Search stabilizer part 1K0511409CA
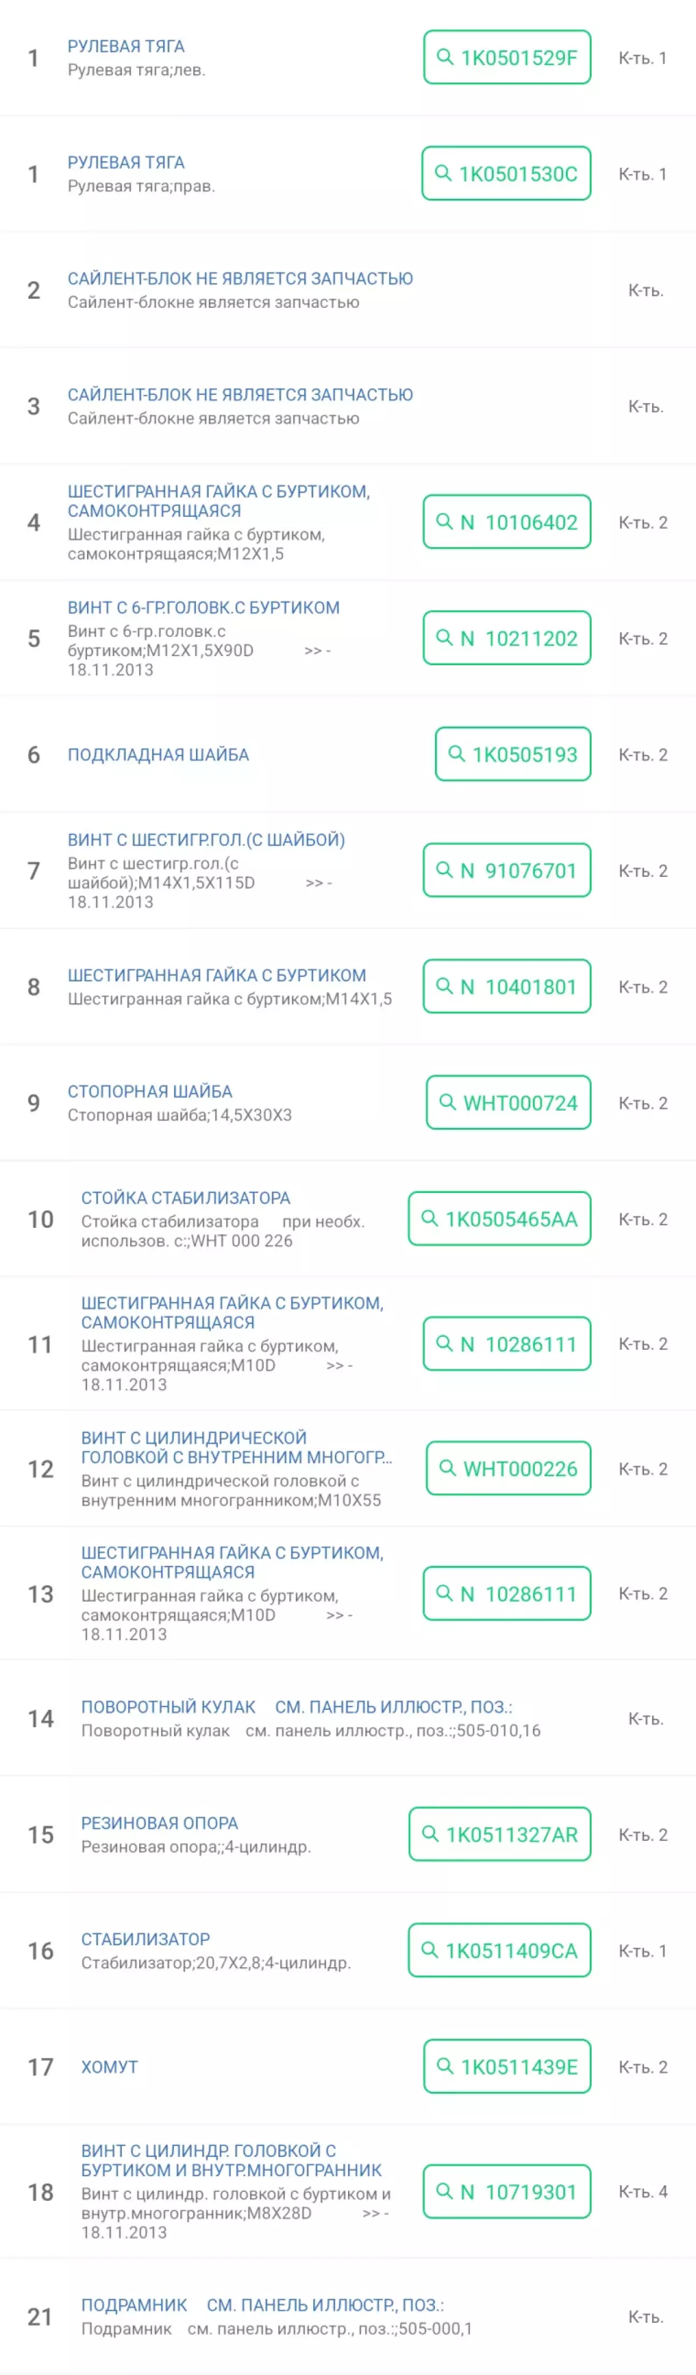This screenshot has width=696, height=2375. pyautogui.click(x=499, y=1950)
